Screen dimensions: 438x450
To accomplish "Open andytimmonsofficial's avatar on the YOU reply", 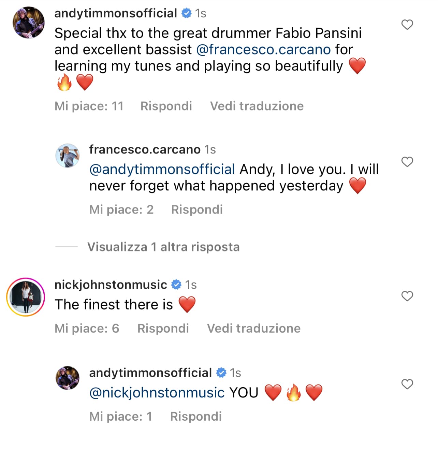I will 68,378.
